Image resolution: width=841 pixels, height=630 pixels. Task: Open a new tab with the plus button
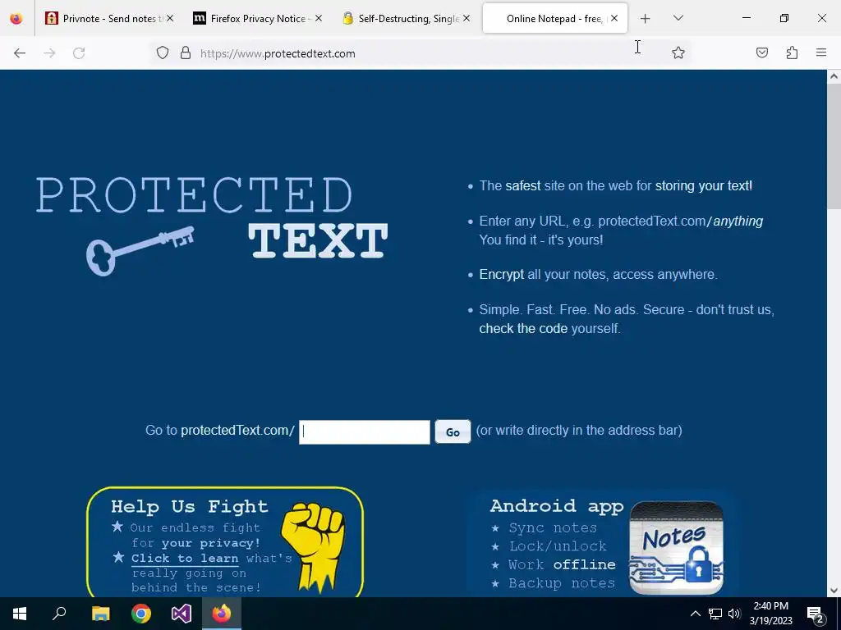646,19
